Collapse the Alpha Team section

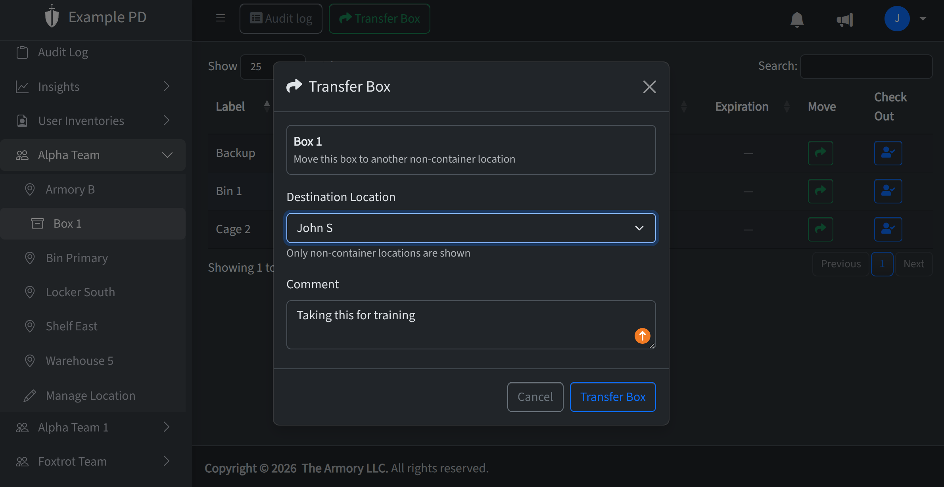click(x=167, y=155)
